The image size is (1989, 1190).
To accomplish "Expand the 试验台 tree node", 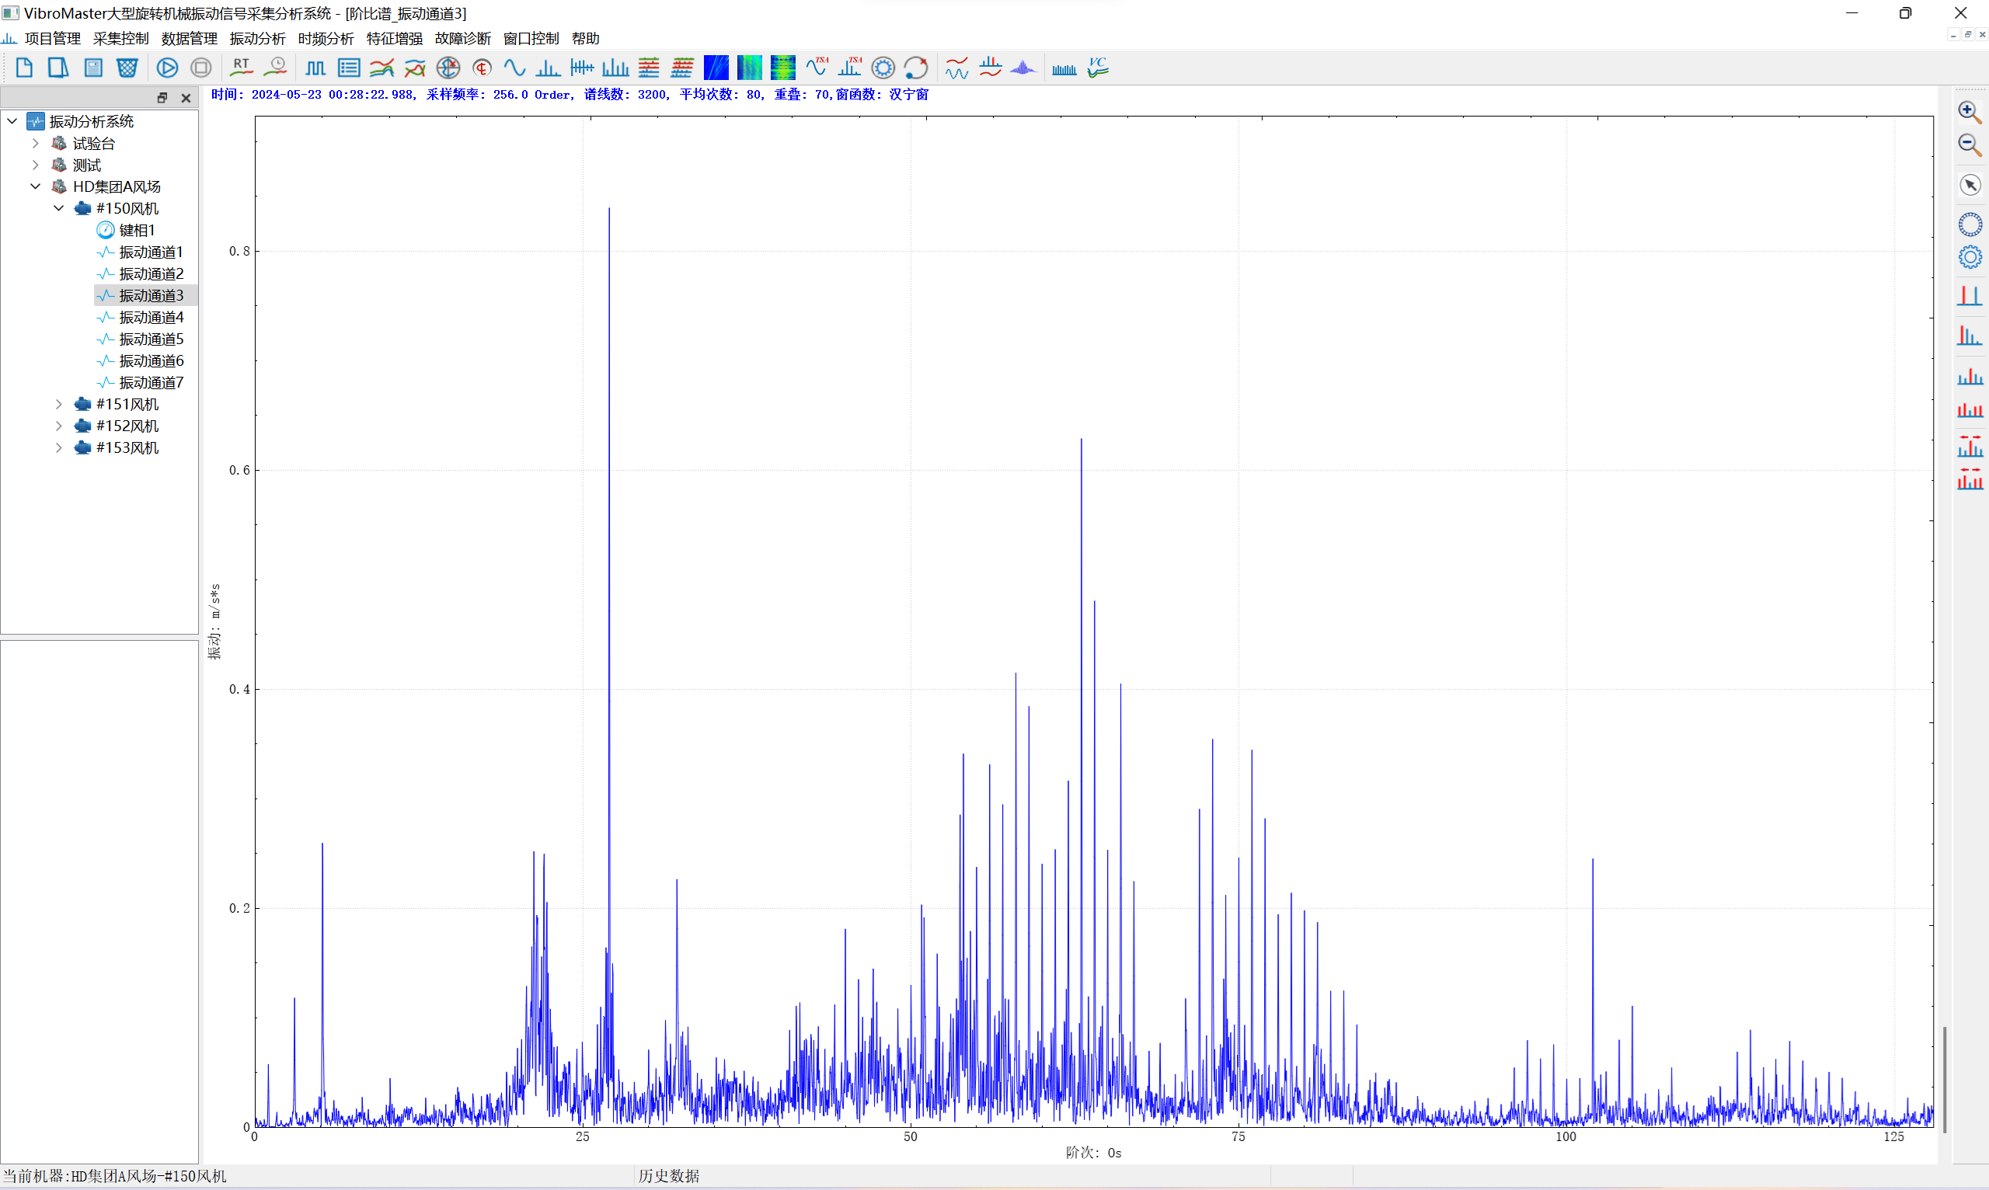I will [x=35, y=143].
